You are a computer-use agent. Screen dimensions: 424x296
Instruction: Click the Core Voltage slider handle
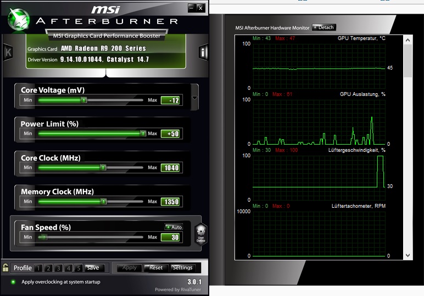click(84, 100)
